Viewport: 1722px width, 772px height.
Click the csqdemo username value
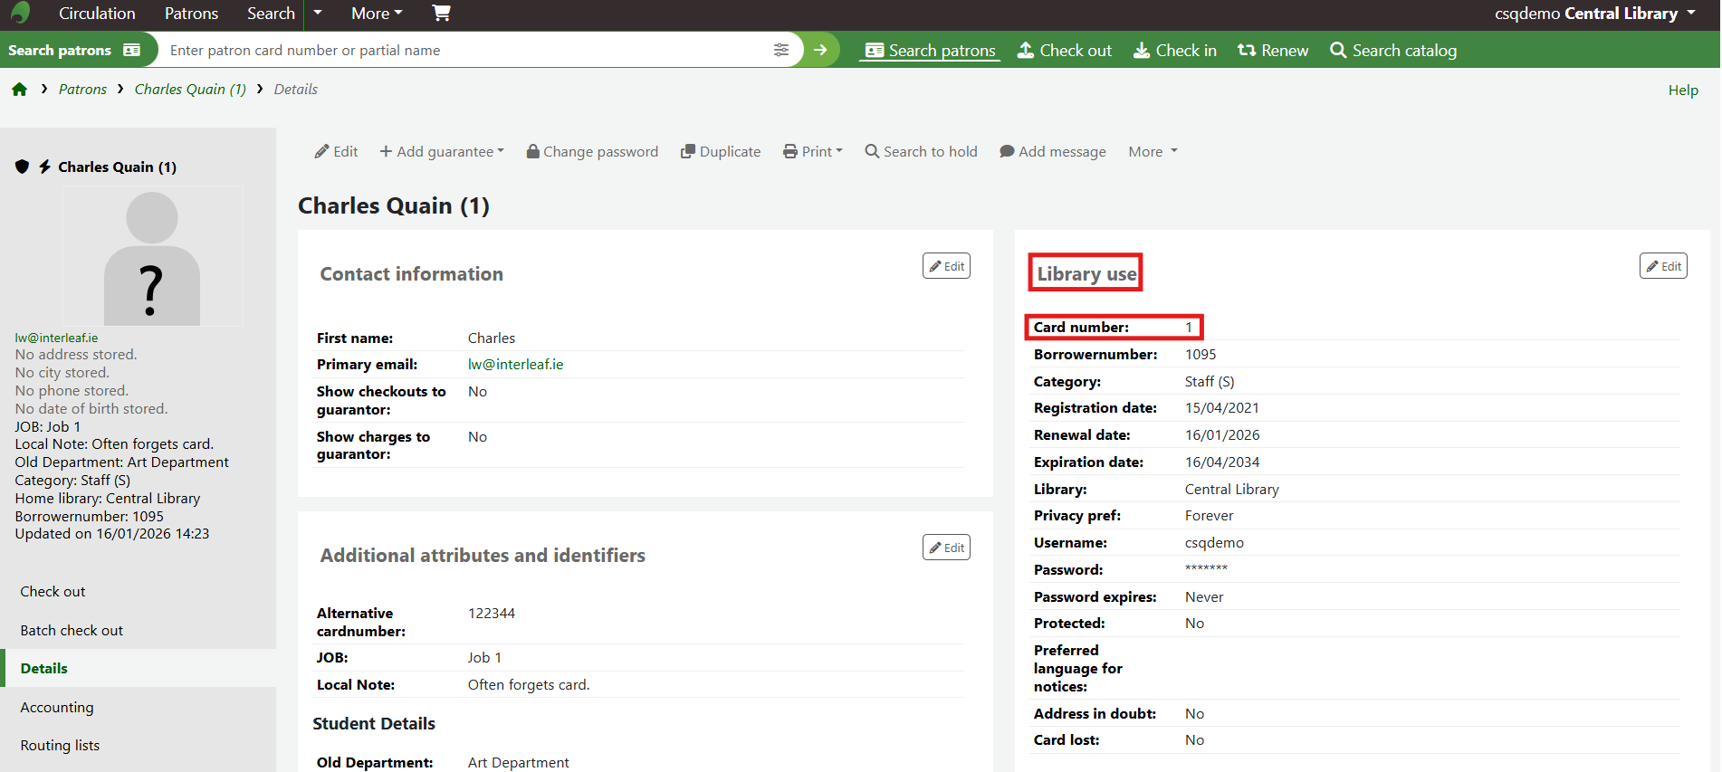pos(1214,543)
